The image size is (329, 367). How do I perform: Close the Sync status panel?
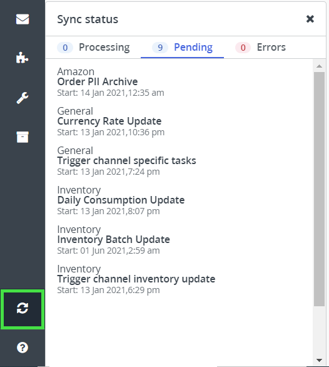[x=310, y=19]
